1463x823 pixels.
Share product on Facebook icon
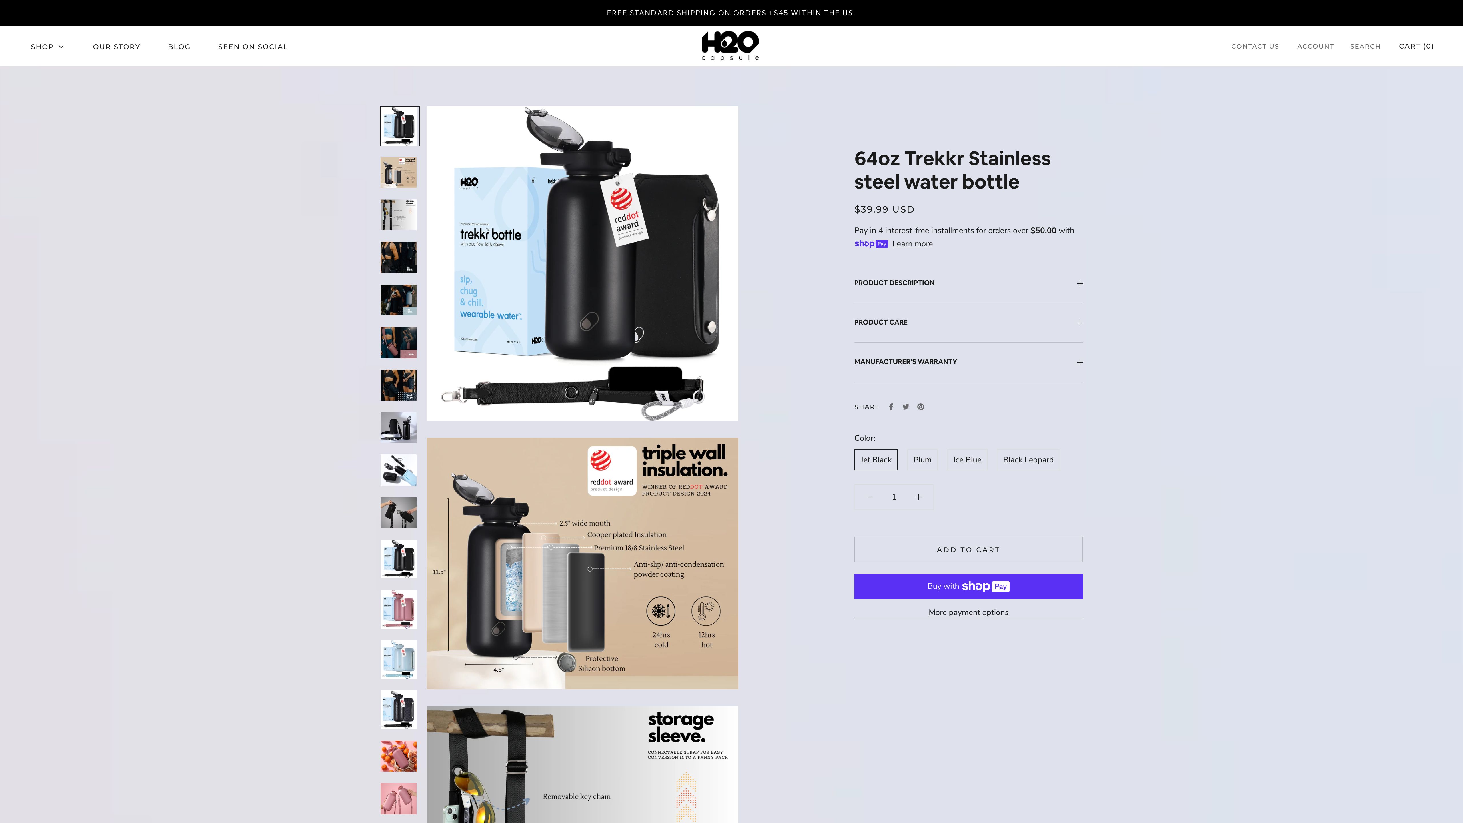891,407
